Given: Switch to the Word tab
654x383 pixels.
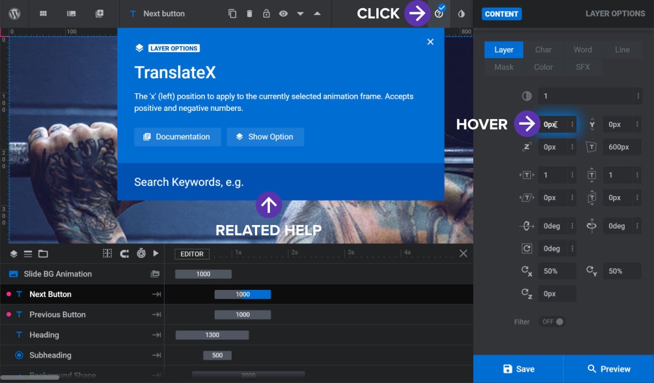Looking at the screenshot, I should pos(583,50).
